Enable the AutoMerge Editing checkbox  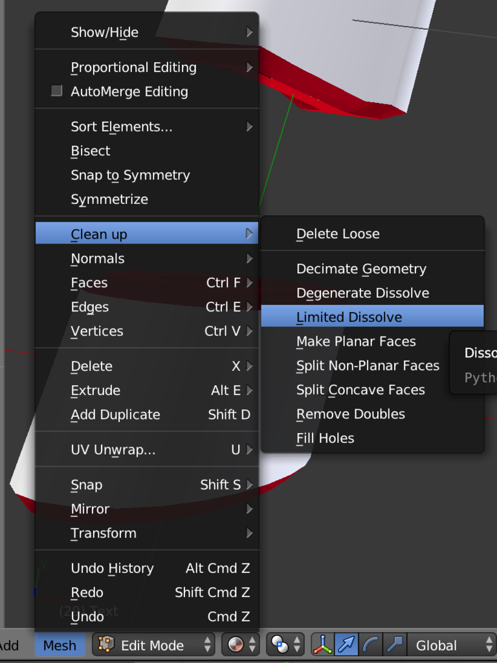[57, 91]
